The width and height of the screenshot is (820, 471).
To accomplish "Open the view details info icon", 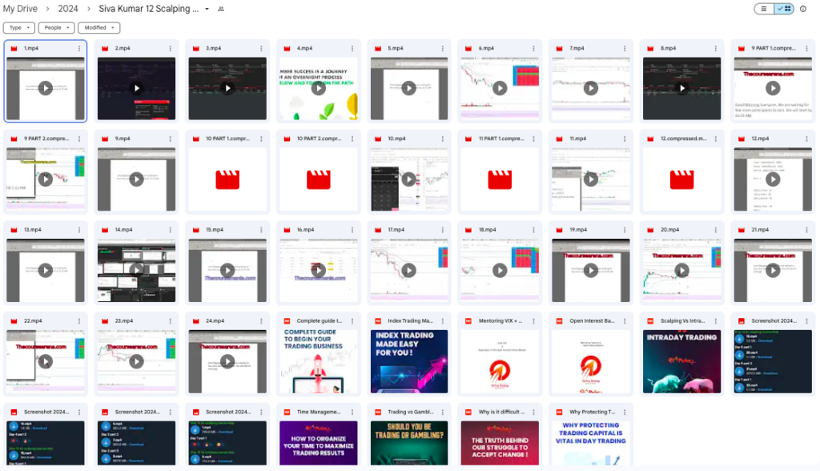I will 803,9.
